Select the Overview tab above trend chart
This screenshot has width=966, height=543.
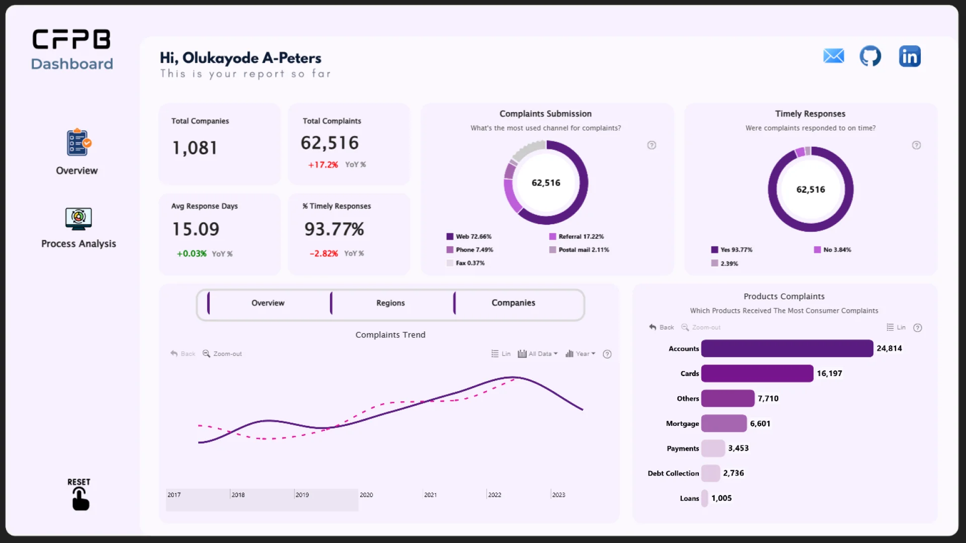(x=268, y=303)
